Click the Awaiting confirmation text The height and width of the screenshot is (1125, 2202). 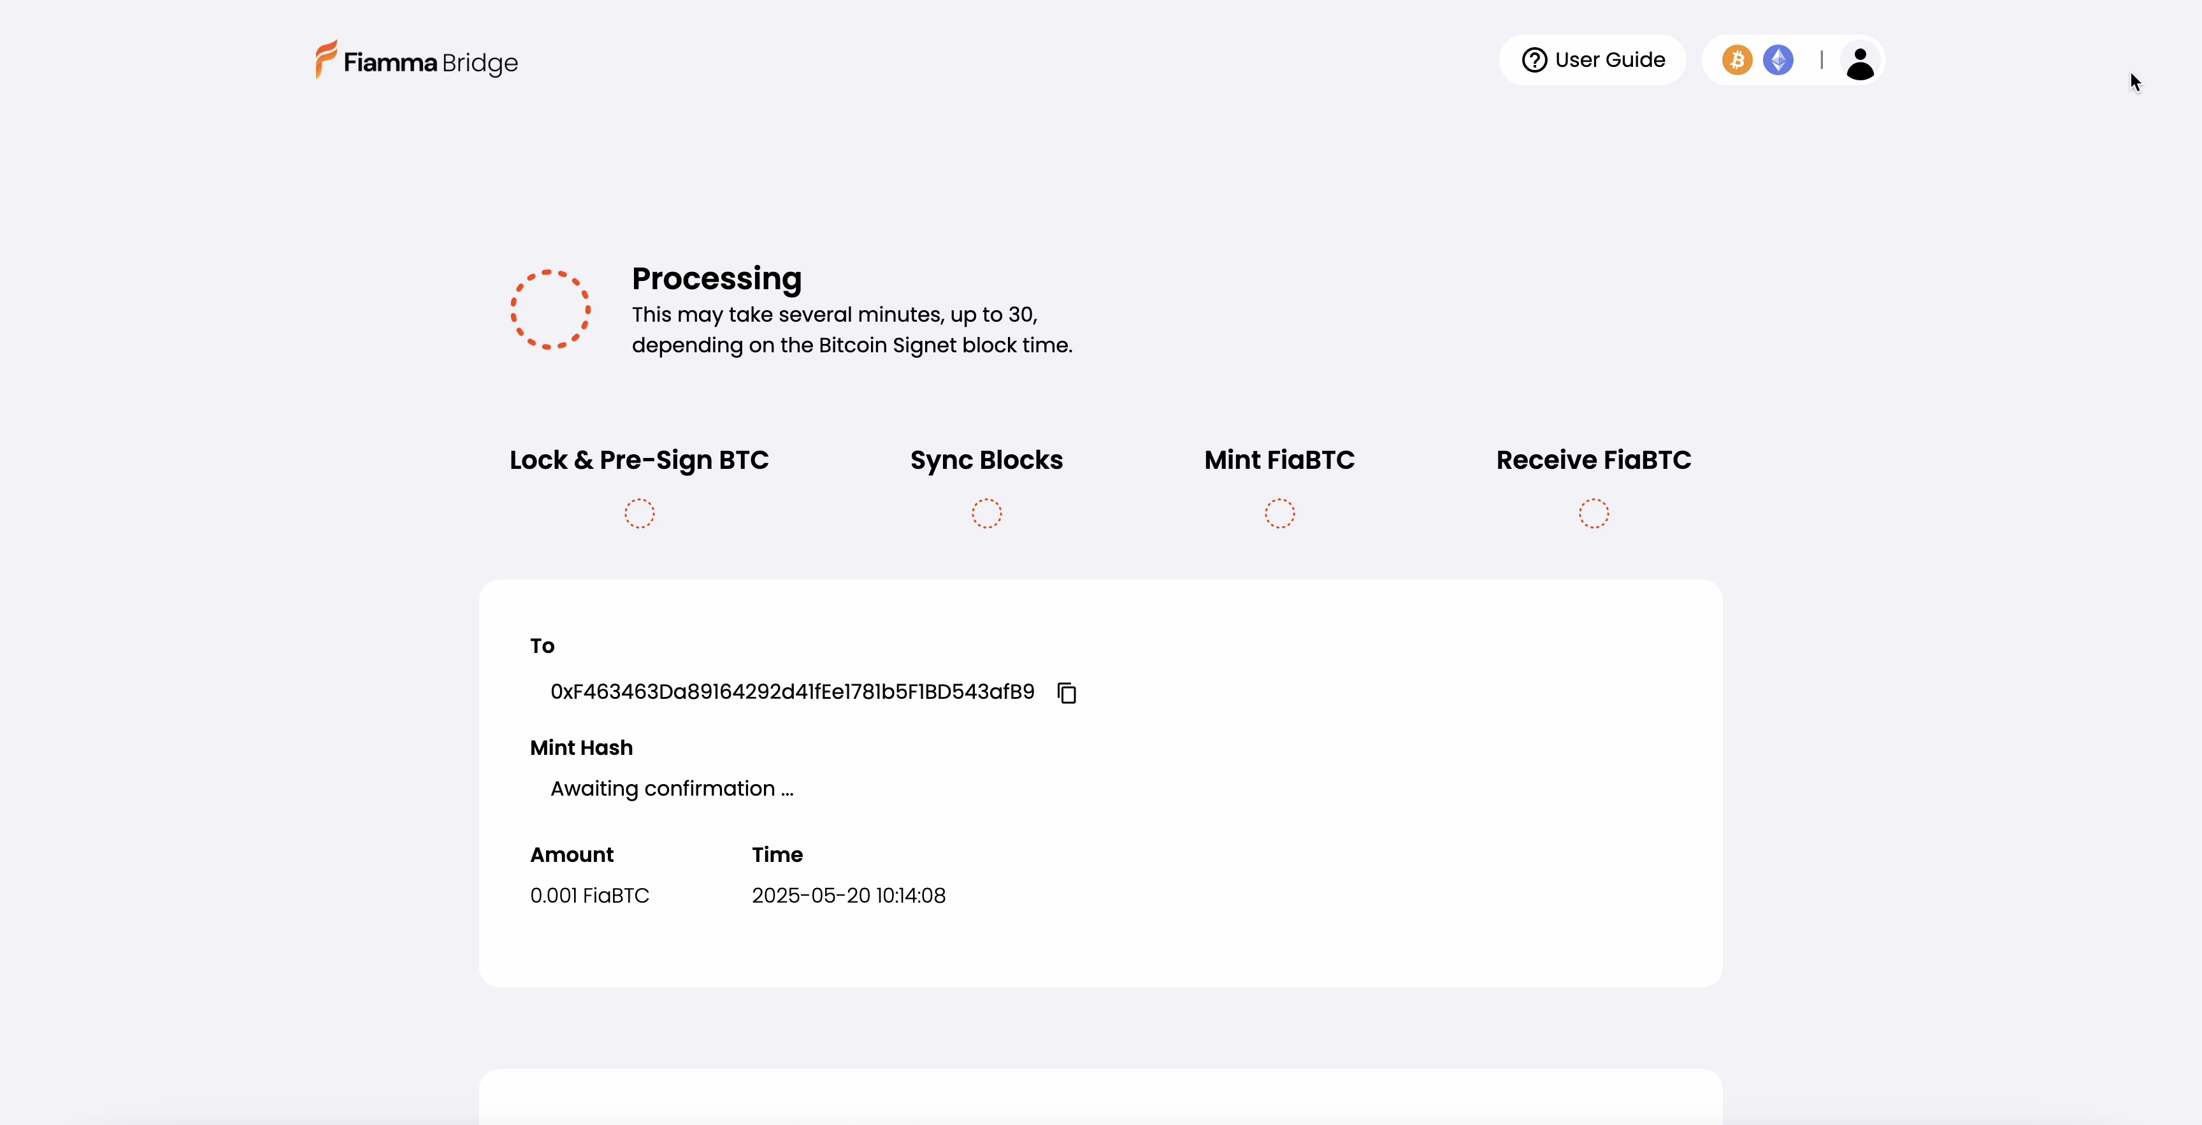coord(672,789)
